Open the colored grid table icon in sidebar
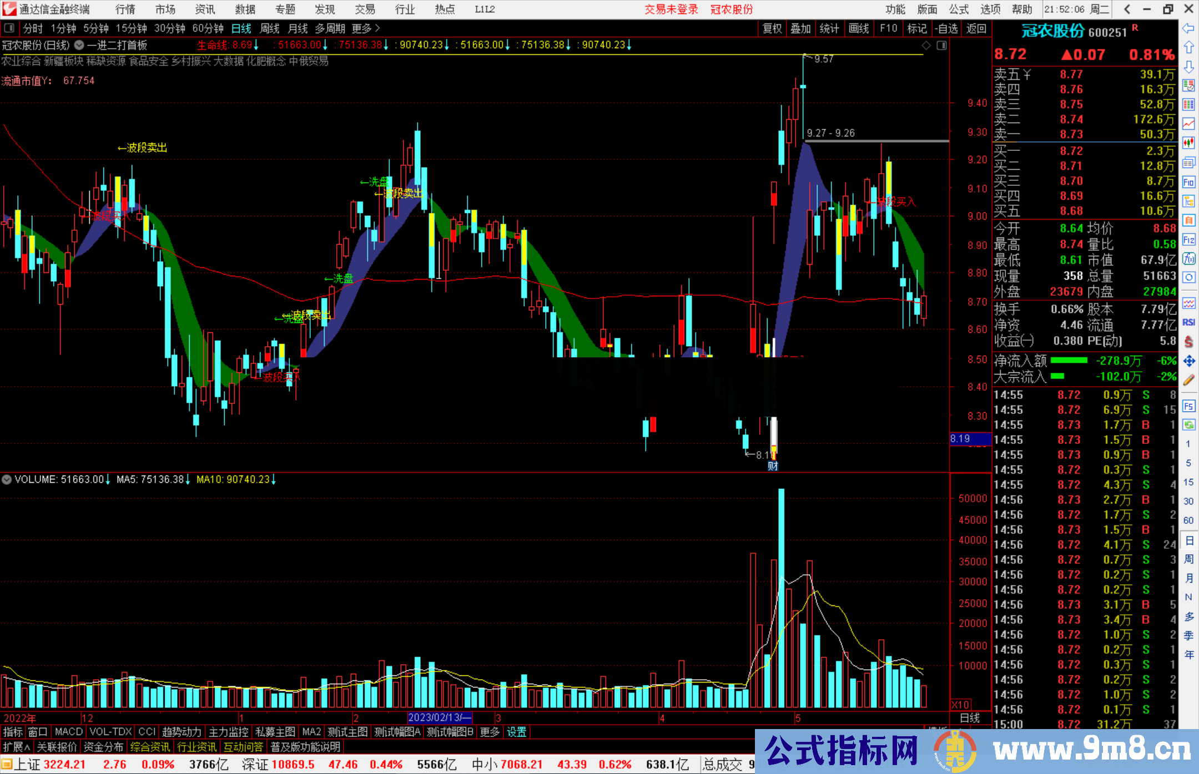Screen dimensions: 1199x774 (1188, 105)
